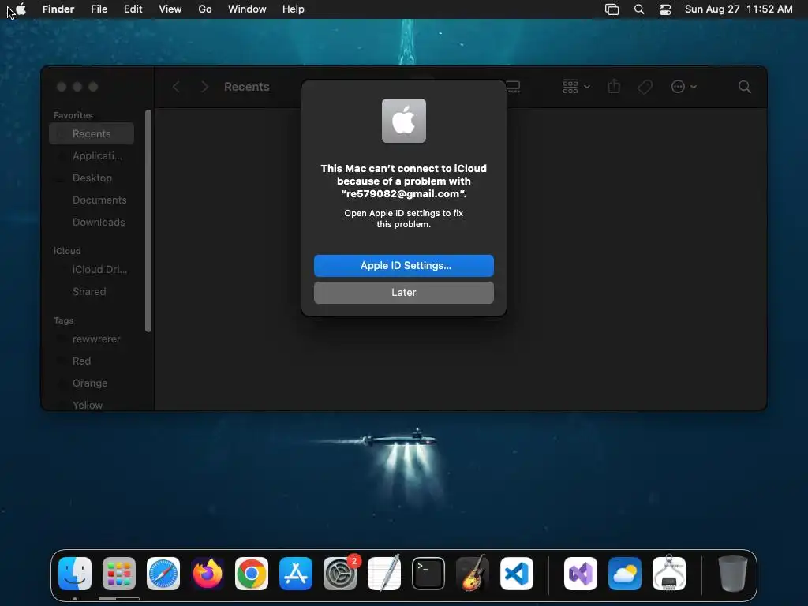Open Visual Studio Code from the Dock
Screen dimensions: 808x606
[517, 573]
